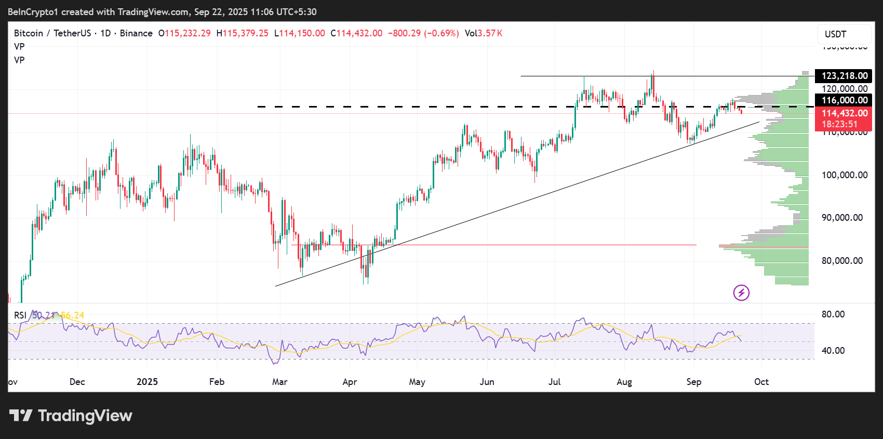Select the first VP indicator label
The image size is (883, 439).
(19, 47)
